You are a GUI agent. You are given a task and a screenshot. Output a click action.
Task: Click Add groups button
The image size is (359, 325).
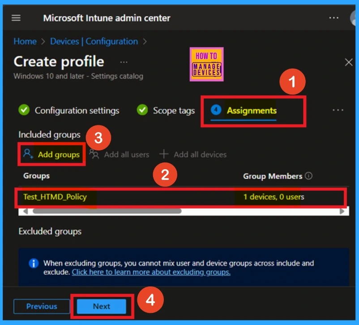pos(51,154)
